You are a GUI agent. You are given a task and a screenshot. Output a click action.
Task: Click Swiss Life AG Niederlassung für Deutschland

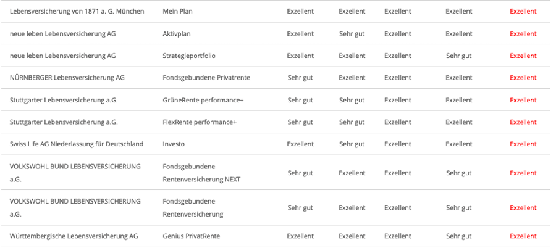point(77,144)
